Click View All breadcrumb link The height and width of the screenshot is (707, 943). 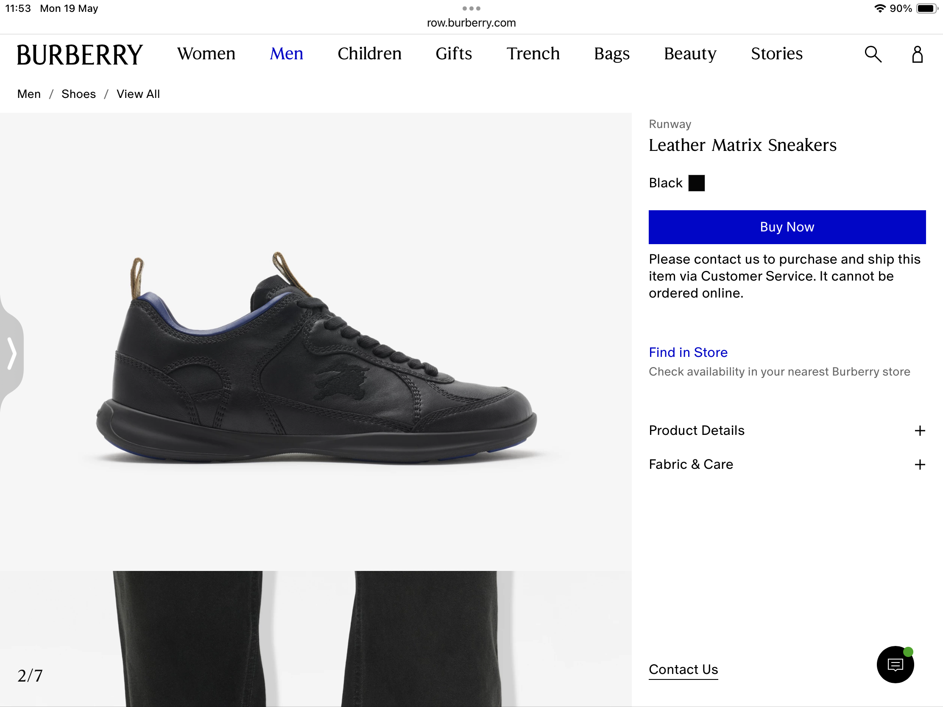point(138,94)
